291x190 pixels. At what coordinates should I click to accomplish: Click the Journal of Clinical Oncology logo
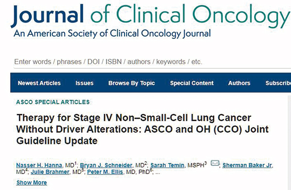[151, 16]
